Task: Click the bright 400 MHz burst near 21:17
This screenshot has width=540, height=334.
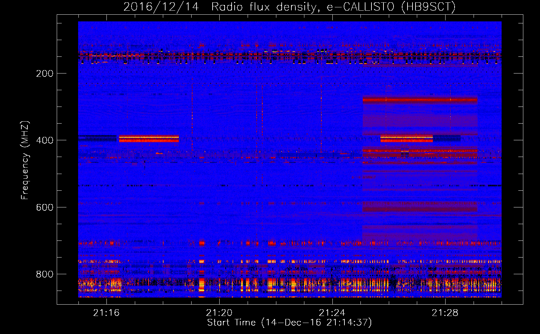Action: point(149,139)
